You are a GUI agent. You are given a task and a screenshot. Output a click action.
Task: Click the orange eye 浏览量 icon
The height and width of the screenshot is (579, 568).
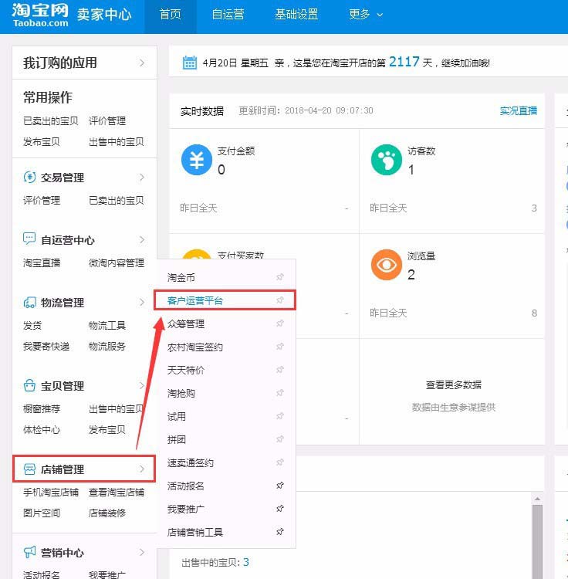pos(387,265)
